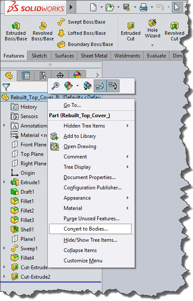Screen dimensions: 193x301
Task: Open the Hole Wizard tool
Action: [x=153, y=29]
